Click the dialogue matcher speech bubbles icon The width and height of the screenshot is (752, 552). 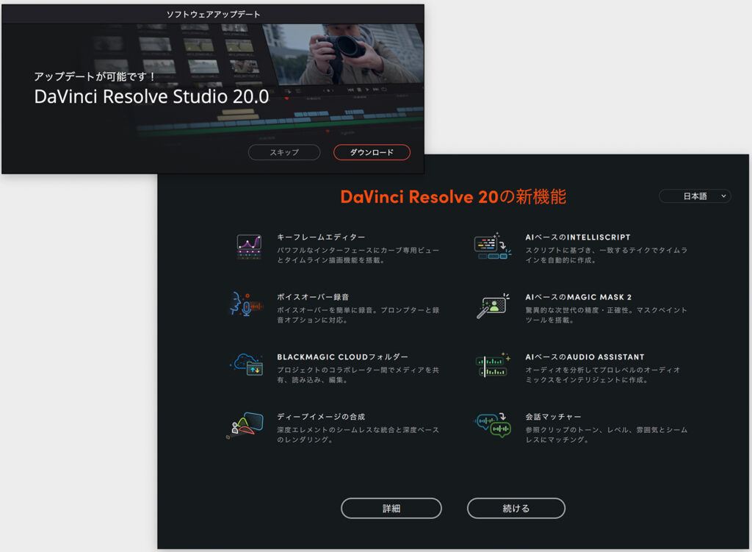point(493,425)
